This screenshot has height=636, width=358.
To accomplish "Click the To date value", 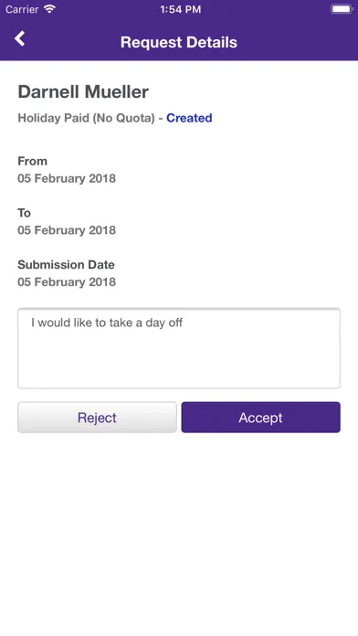I will pyautogui.click(x=67, y=230).
